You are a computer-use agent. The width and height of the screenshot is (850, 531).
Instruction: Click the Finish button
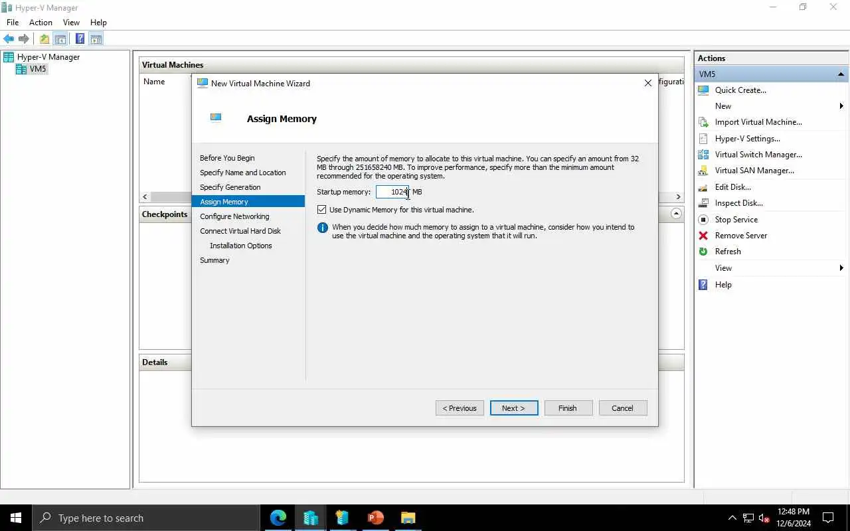[568, 408]
